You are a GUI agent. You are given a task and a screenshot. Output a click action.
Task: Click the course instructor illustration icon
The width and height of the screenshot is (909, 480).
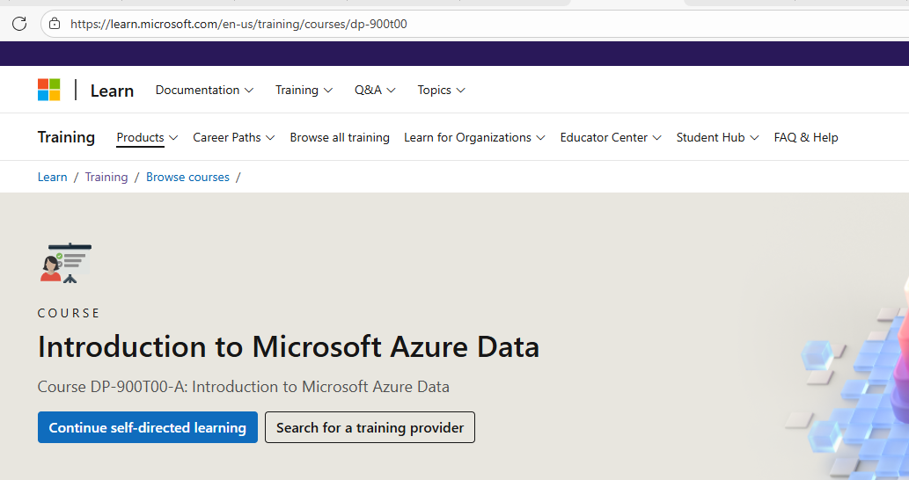tap(65, 263)
